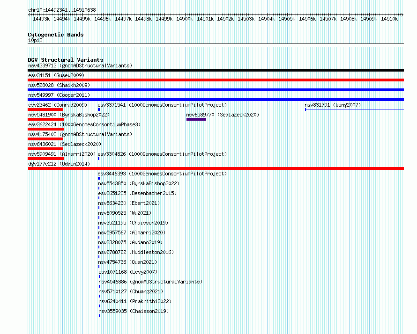Click the nsv4339713 gnomADStructuralVariants label

click(x=80, y=65)
